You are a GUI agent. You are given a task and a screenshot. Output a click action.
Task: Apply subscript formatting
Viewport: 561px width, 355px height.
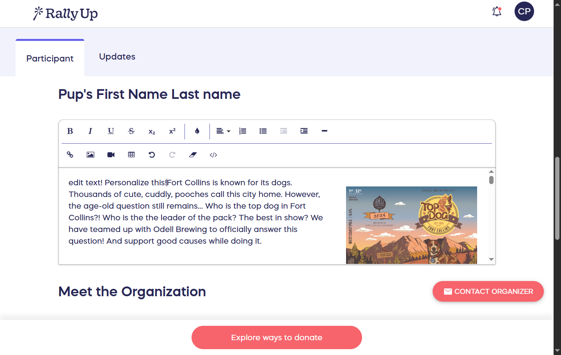152,131
